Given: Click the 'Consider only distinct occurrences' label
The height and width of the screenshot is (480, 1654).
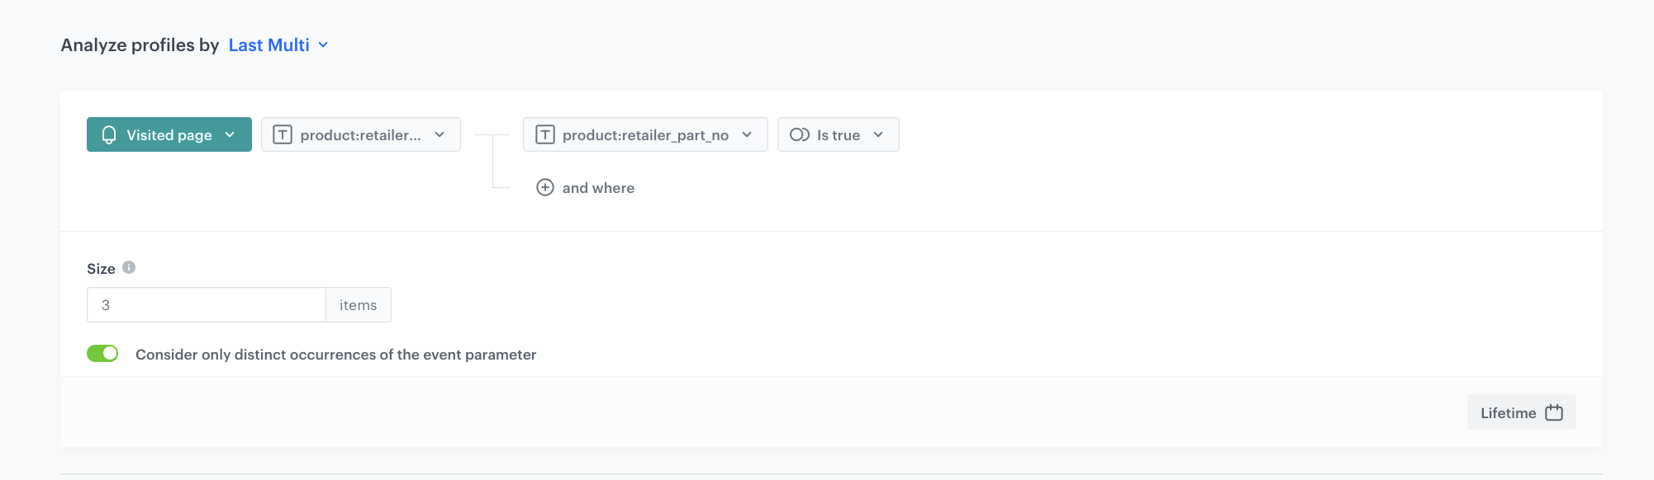Looking at the screenshot, I should tap(335, 355).
